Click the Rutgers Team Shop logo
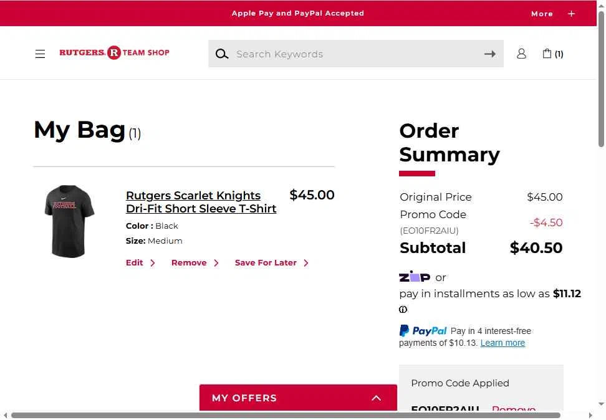The image size is (606, 420). 114,52
